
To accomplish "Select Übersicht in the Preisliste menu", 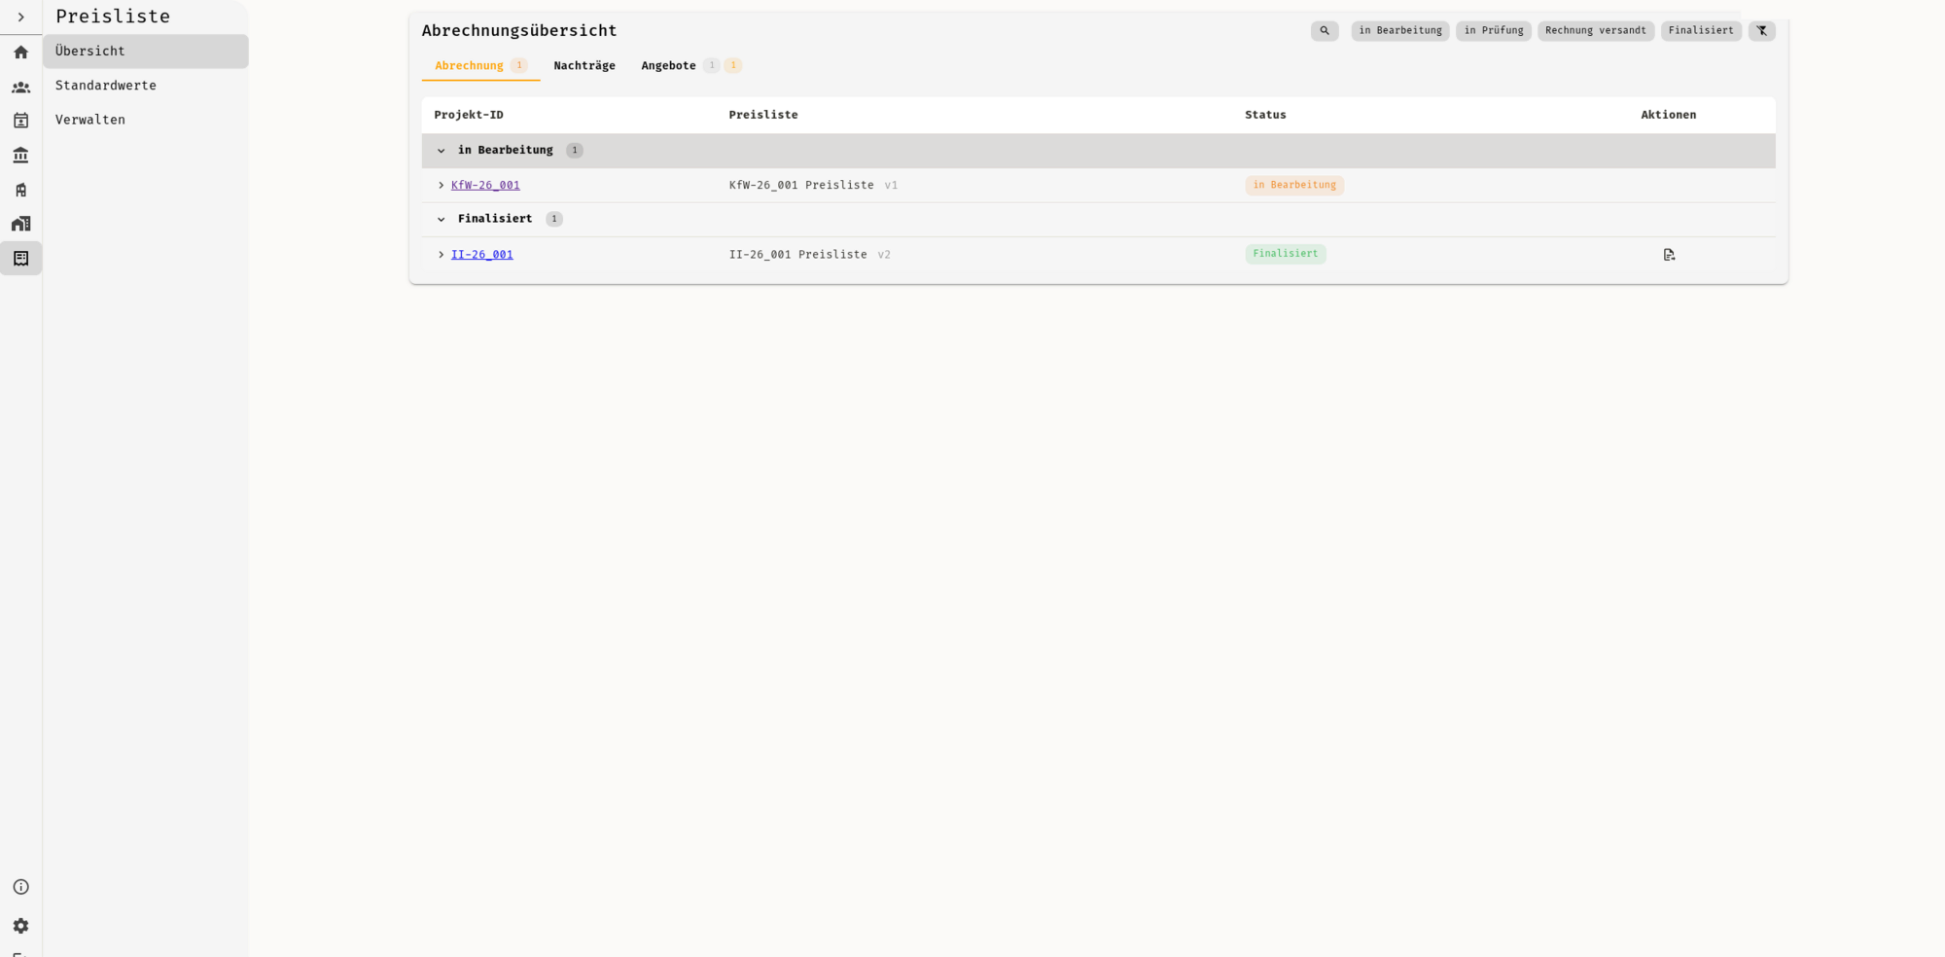I will coord(146,52).
